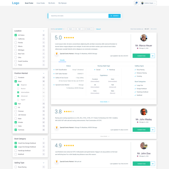Check the Illinois location checkbox
This screenshot has width=169, height=169.
pyautogui.click(x=16, y=46)
